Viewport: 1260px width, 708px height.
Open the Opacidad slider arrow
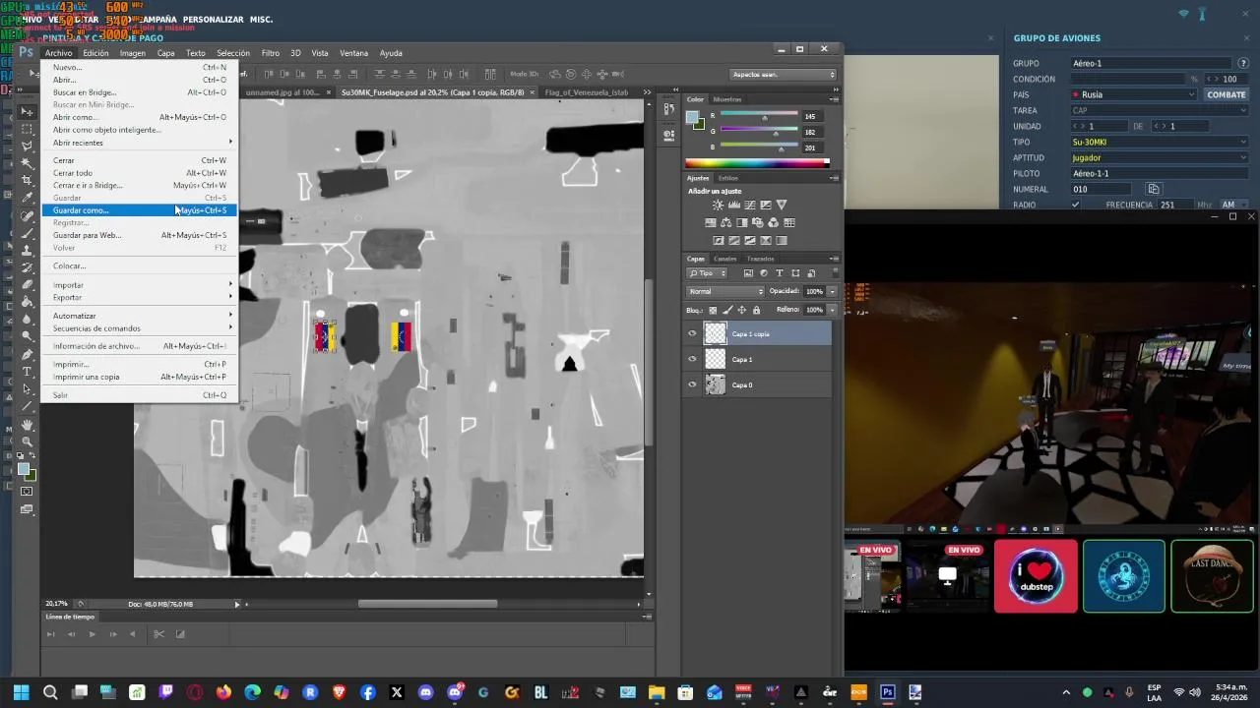(832, 291)
